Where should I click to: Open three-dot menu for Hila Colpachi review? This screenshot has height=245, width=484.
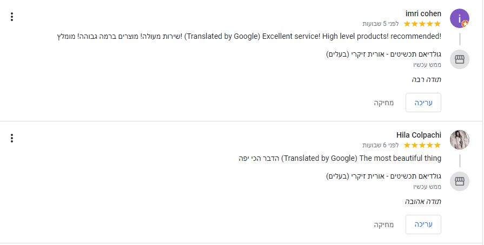pos(12,138)
